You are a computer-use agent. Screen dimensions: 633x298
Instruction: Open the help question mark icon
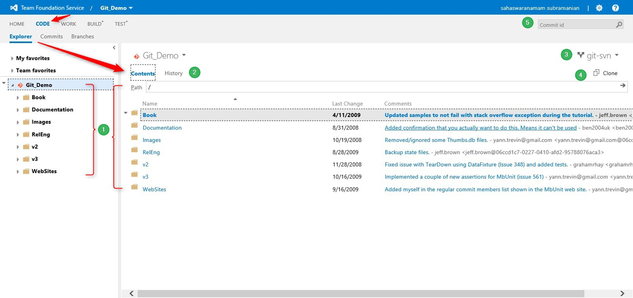click(615, 8)
